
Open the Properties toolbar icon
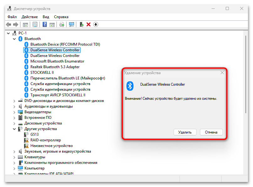pyautogui.click(x=35, y=24)
